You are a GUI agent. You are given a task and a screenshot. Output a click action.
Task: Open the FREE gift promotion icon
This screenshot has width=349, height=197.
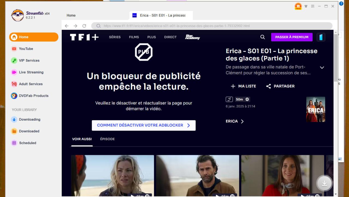click(298, 6)
